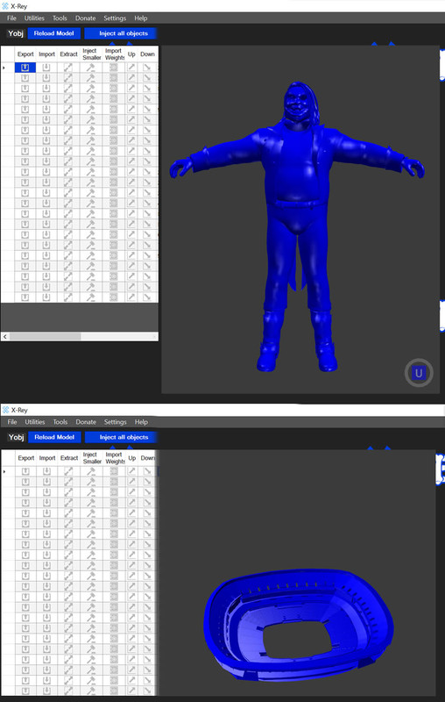
Task: Click Inject all objects in the wrestler window
Action: tap(121, 33)
